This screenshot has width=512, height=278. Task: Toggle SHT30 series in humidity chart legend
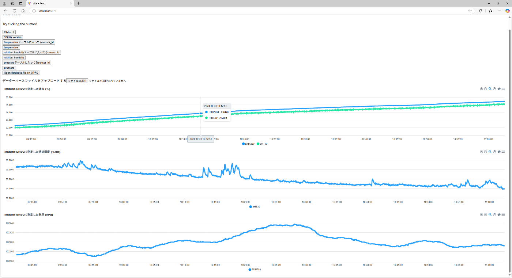255,207
